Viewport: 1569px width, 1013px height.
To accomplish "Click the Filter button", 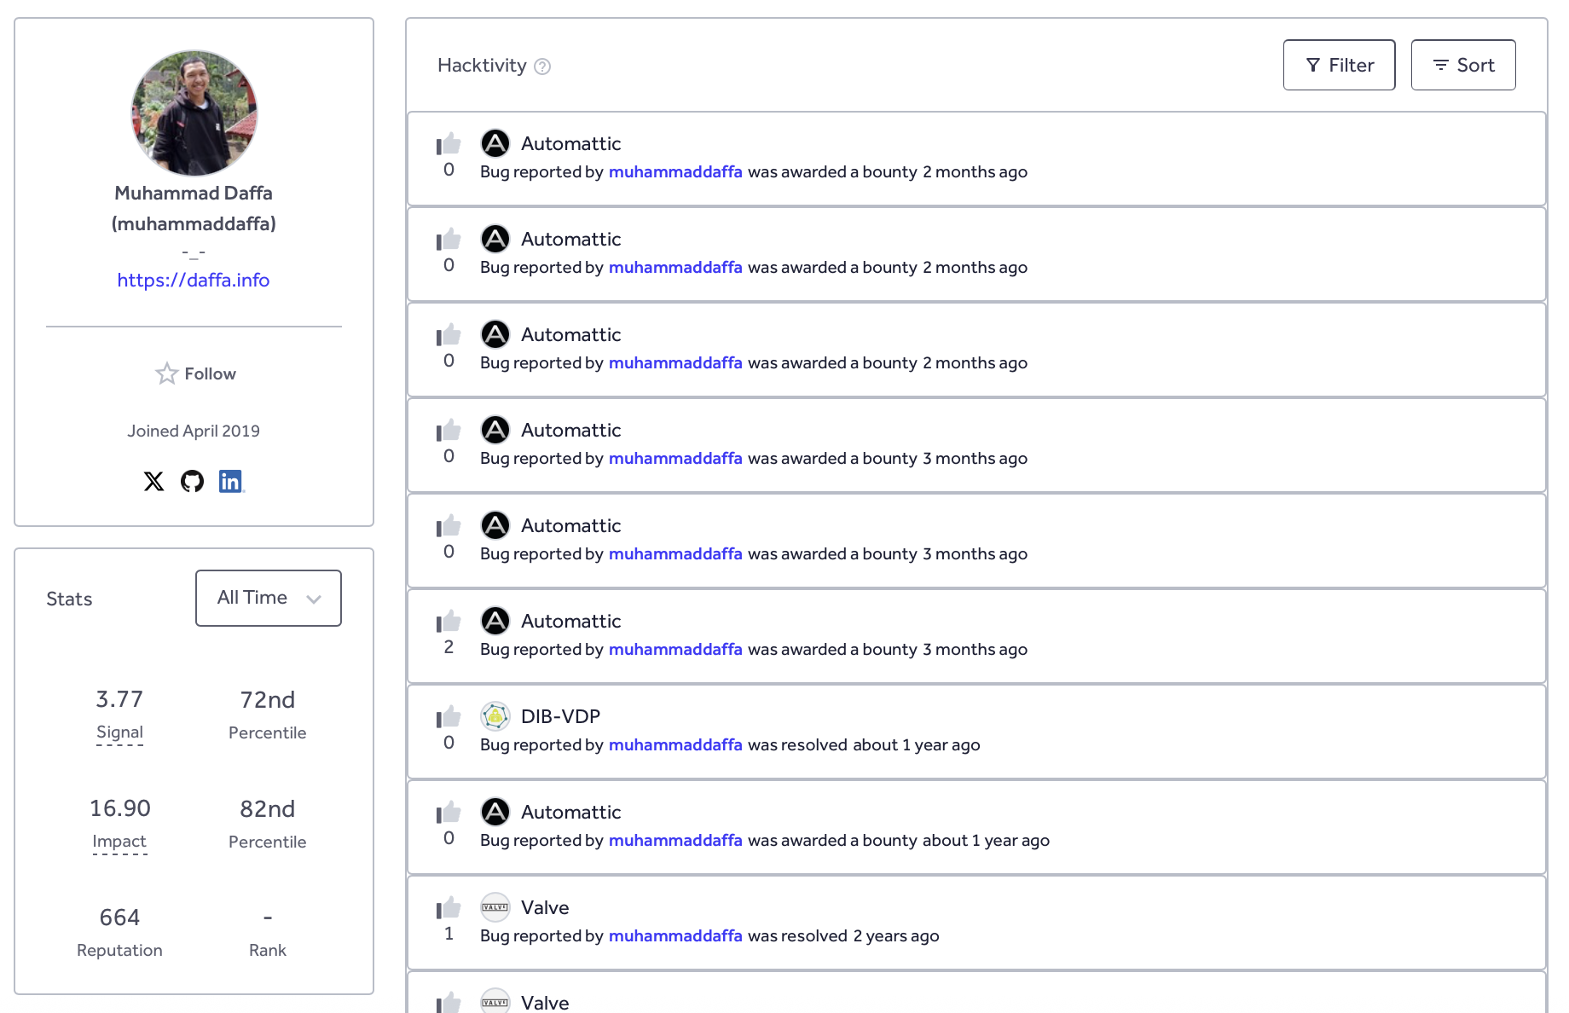I will [1339, 65].
